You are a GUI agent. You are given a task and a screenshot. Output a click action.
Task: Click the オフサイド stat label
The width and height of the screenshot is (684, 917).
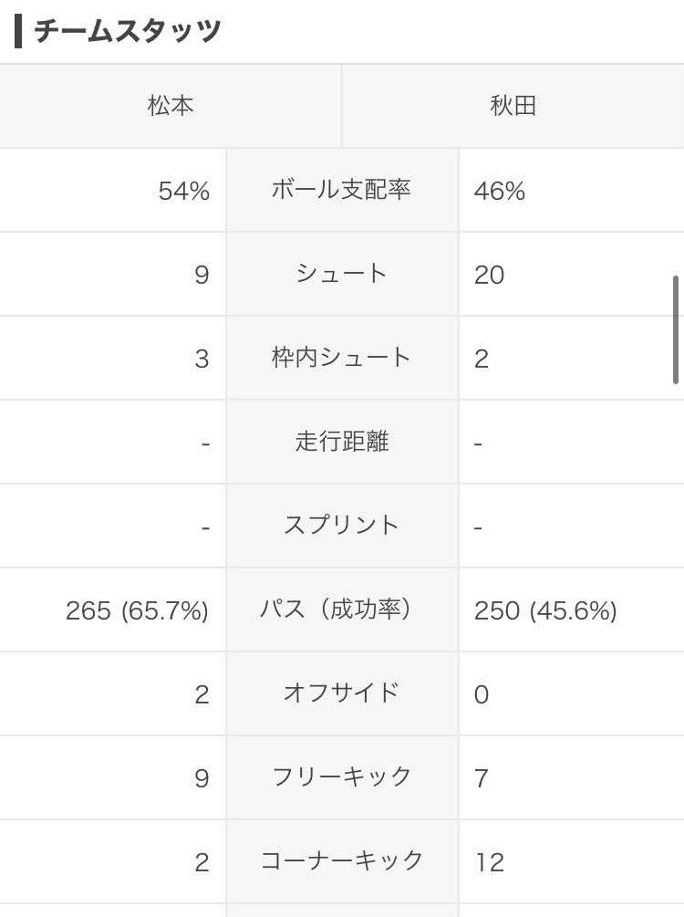click(342, 693)
